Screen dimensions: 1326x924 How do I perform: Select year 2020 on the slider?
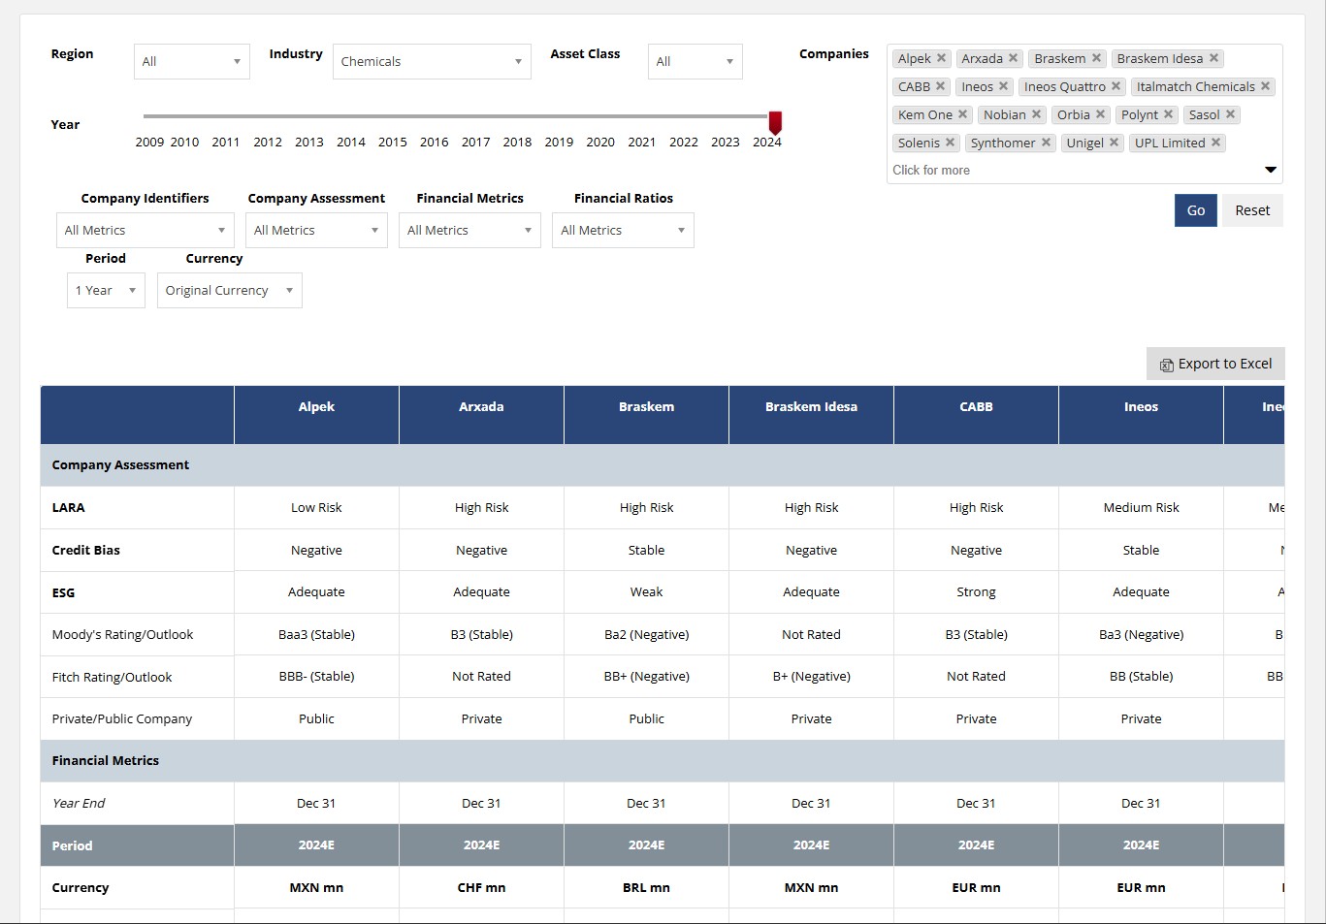[x=600, y=142]
